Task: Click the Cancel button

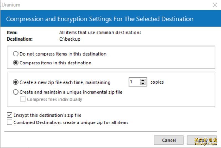Action: click(x=169, y=140)
